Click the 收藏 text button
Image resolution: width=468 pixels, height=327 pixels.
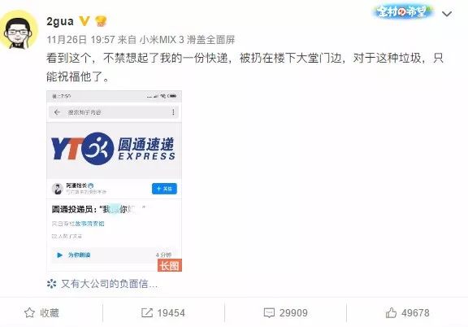click(50, 313)
